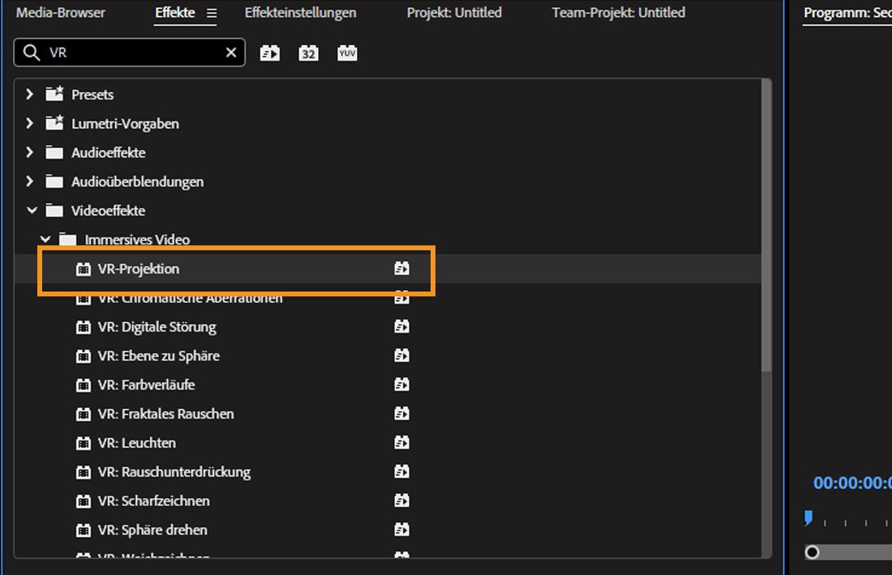Image resolution: width=892 pixels, height=575 pixels.
Task: Click the VR: Scharfzeichnen effect icon
Action: point(83,501)
